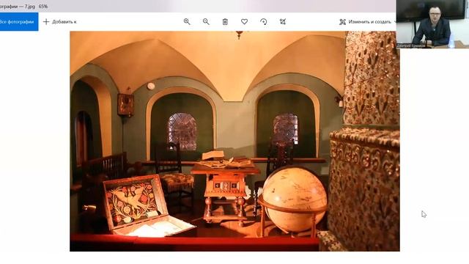The image size is (469, 264).
Task: Rotate the photo using the rotate icon
Action: click(264, 21)
